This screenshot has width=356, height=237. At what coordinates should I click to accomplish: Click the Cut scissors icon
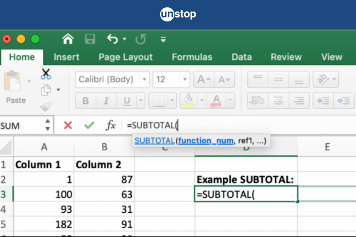(x=46, y=74)
